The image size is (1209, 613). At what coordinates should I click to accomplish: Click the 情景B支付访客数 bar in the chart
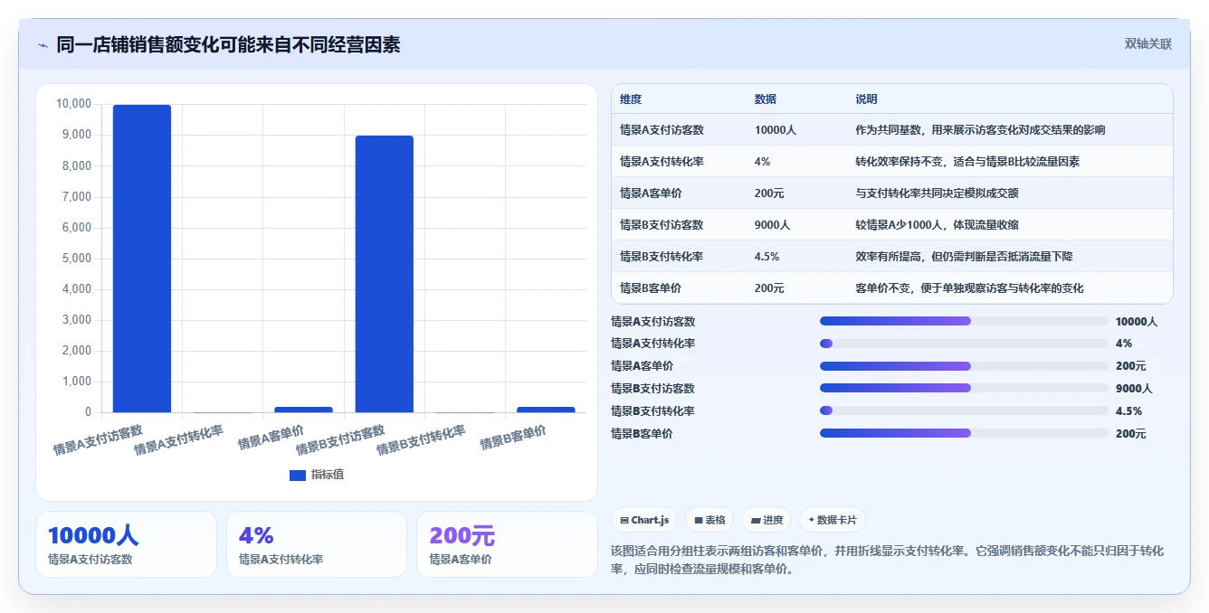[x=385, y=274]
